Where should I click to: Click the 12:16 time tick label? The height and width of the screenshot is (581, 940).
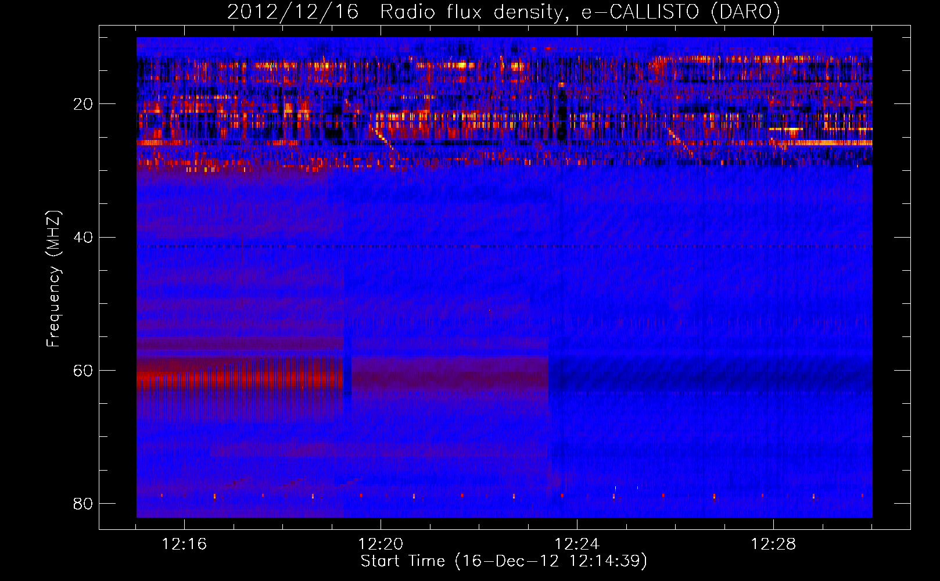click(184, 544)
